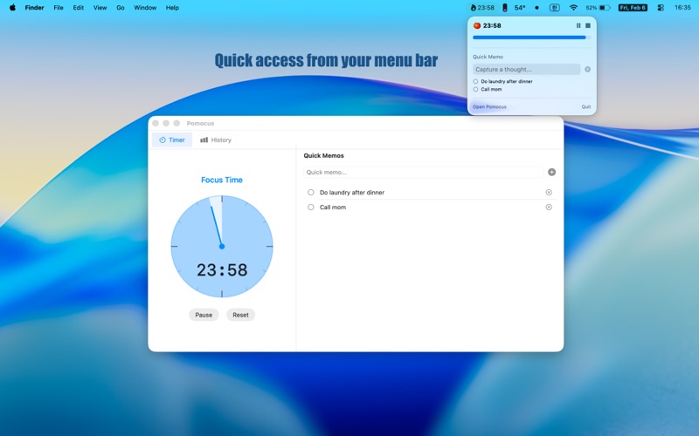Click the 16:35 menu bar clock
699x436 pixels.
(x=682, y=8)
